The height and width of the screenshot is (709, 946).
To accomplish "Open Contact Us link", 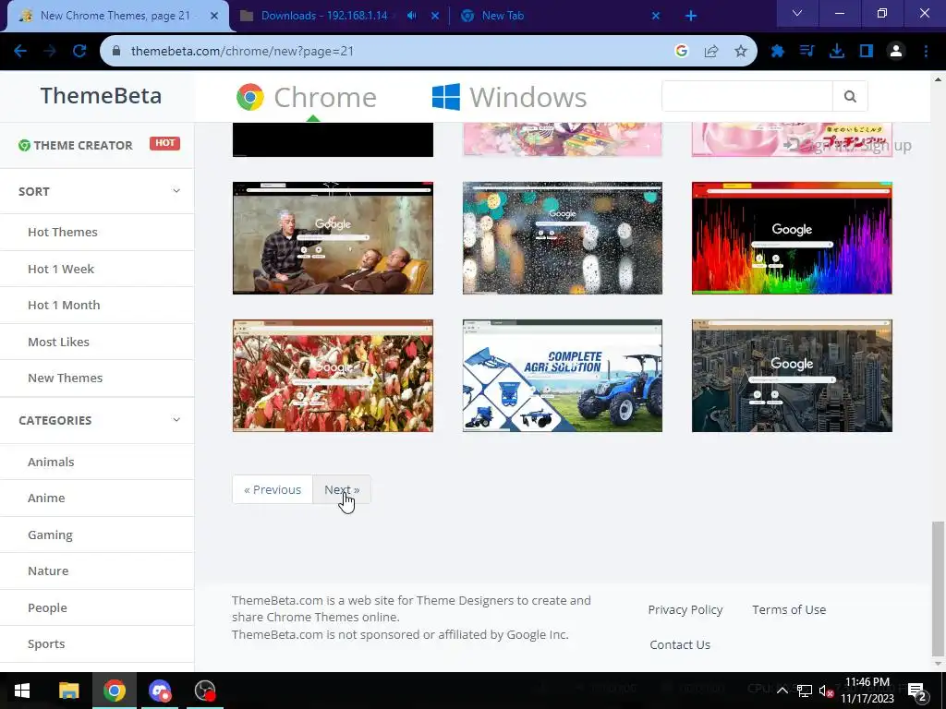I will click(x=680, y=644).
